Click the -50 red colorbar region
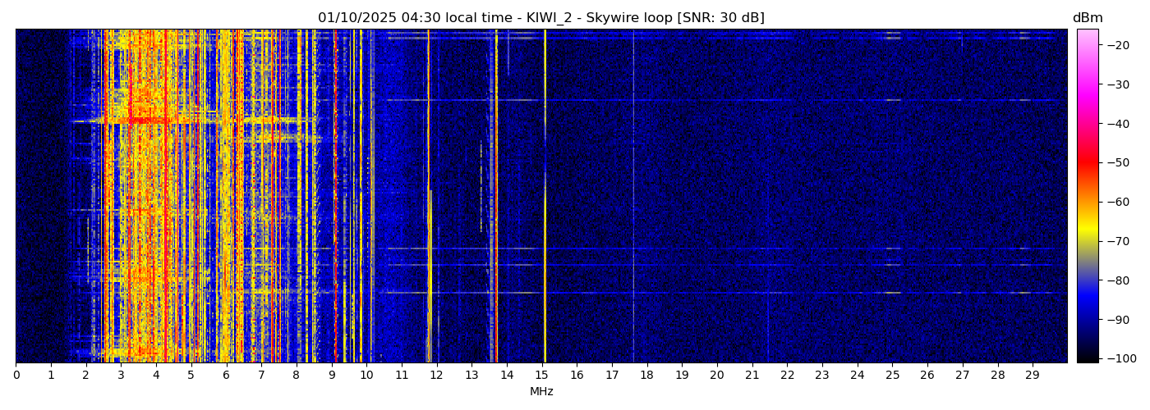The height and width of the screenshot is (410, 1150). pos(1088,162)
